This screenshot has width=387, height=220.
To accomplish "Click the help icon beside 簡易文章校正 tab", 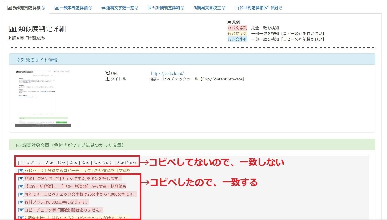I will coord(223,8).
